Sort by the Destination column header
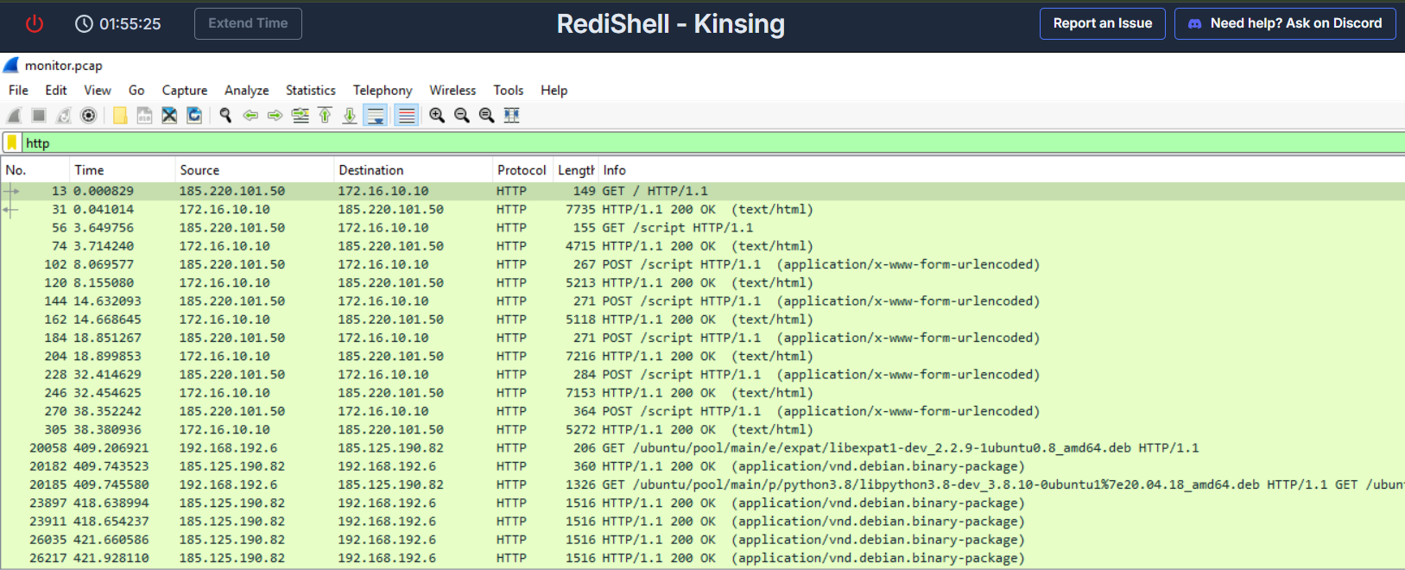Viewport: 1405px width, 570px height. tap(413, 170)
